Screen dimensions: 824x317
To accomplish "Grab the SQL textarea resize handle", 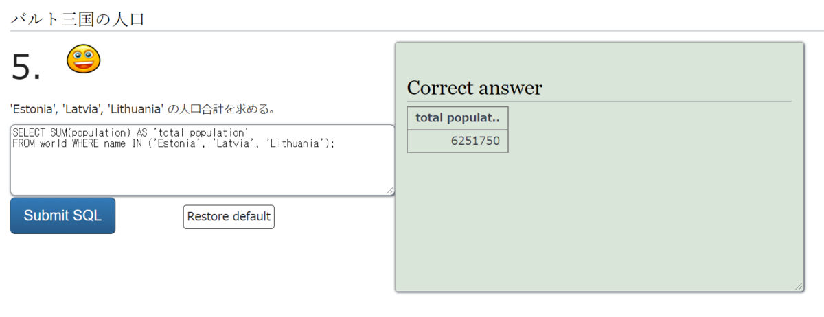I will (x=390, y=191).
